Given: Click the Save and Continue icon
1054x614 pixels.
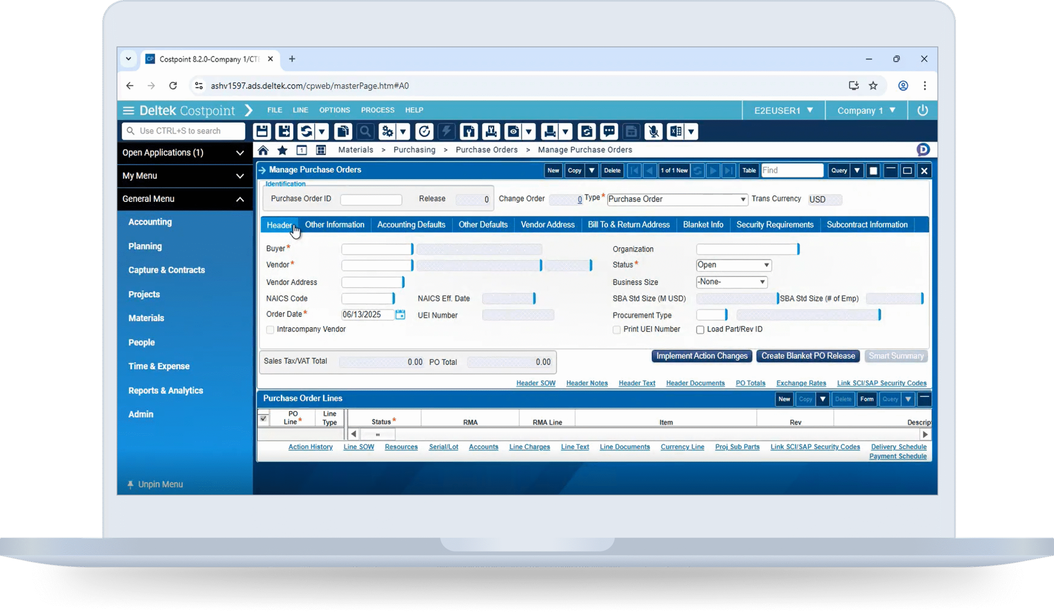Looking at the screenshot, I should [284, 131].
